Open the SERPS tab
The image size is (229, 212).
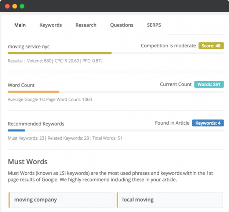coord(154,25)
